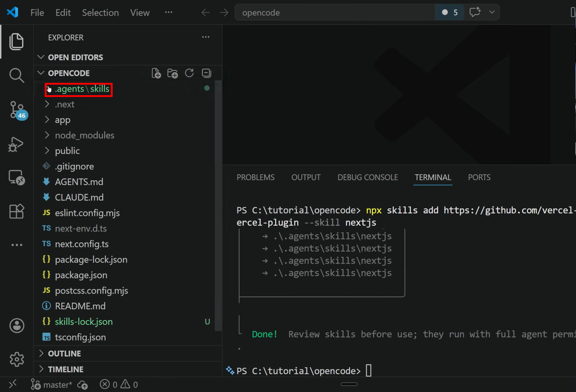Publish changes with the cloud sync icon
Screen dimensions: 576x392
pos(83,384)
